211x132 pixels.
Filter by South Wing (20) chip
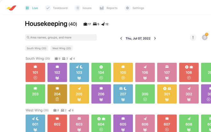click(37, 48)
